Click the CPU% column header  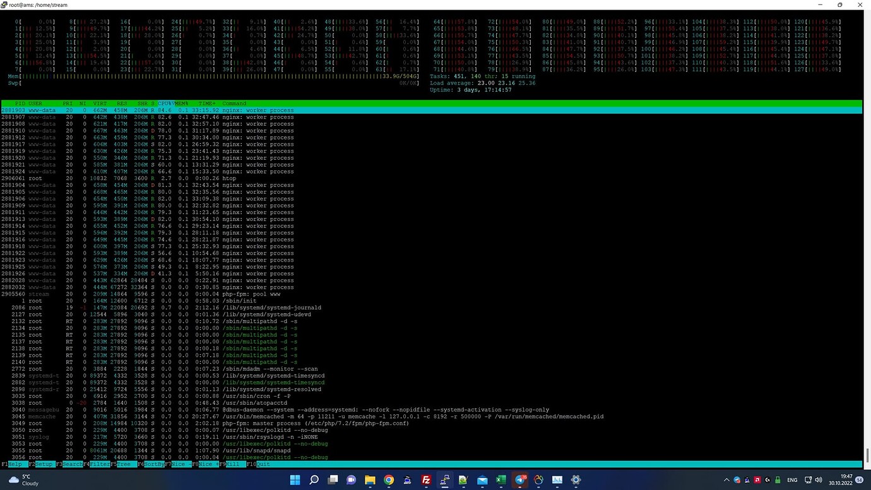click(x=165, y=104)
